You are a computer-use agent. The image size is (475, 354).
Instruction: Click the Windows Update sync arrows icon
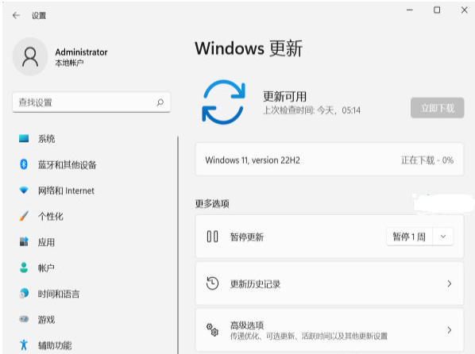tap(223, 102)
